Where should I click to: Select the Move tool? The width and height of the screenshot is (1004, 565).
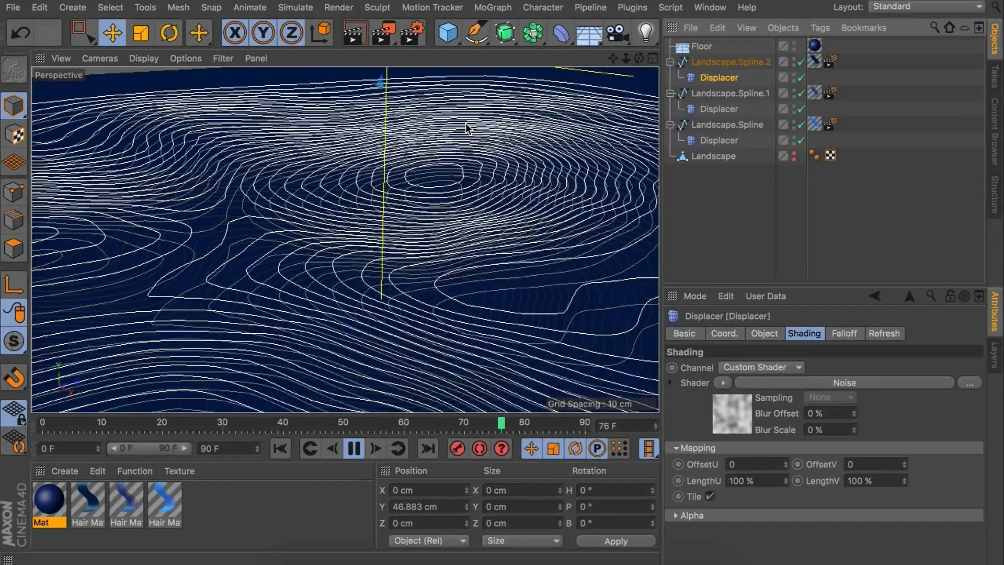(x=112, y=33)
